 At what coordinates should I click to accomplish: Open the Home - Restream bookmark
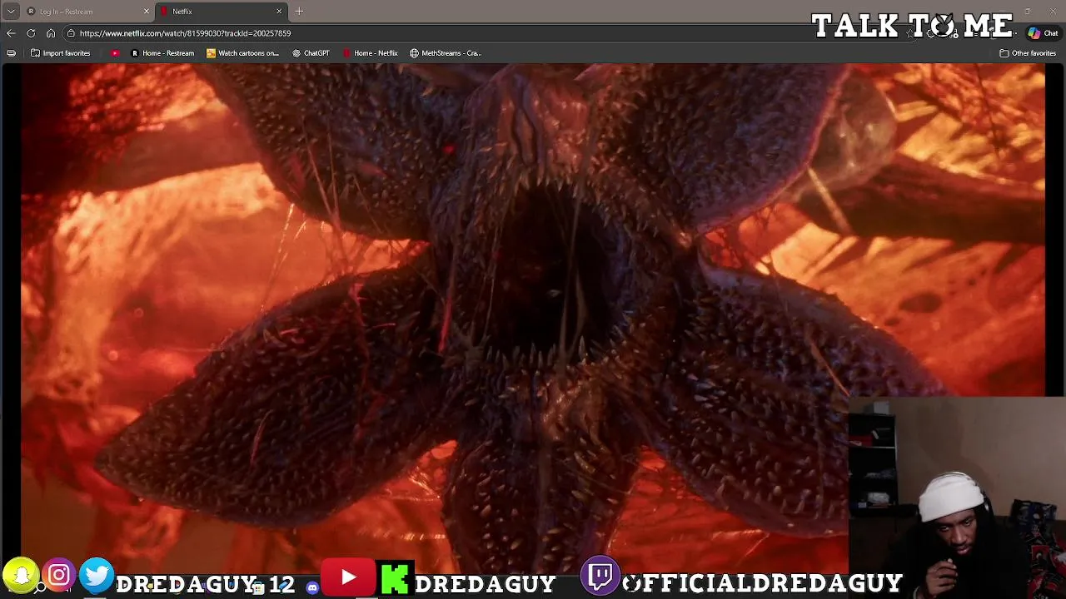(x=162, y=53)
